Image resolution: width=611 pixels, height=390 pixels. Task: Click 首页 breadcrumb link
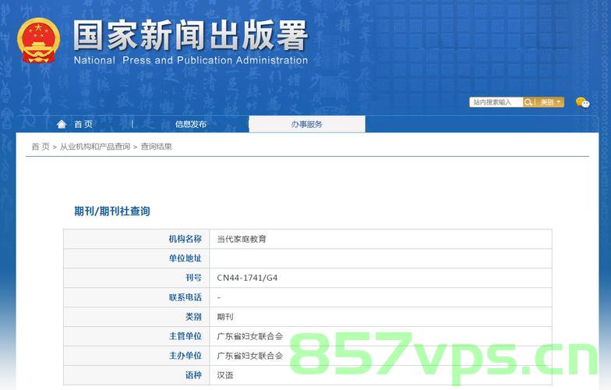[x=41, y=147]
